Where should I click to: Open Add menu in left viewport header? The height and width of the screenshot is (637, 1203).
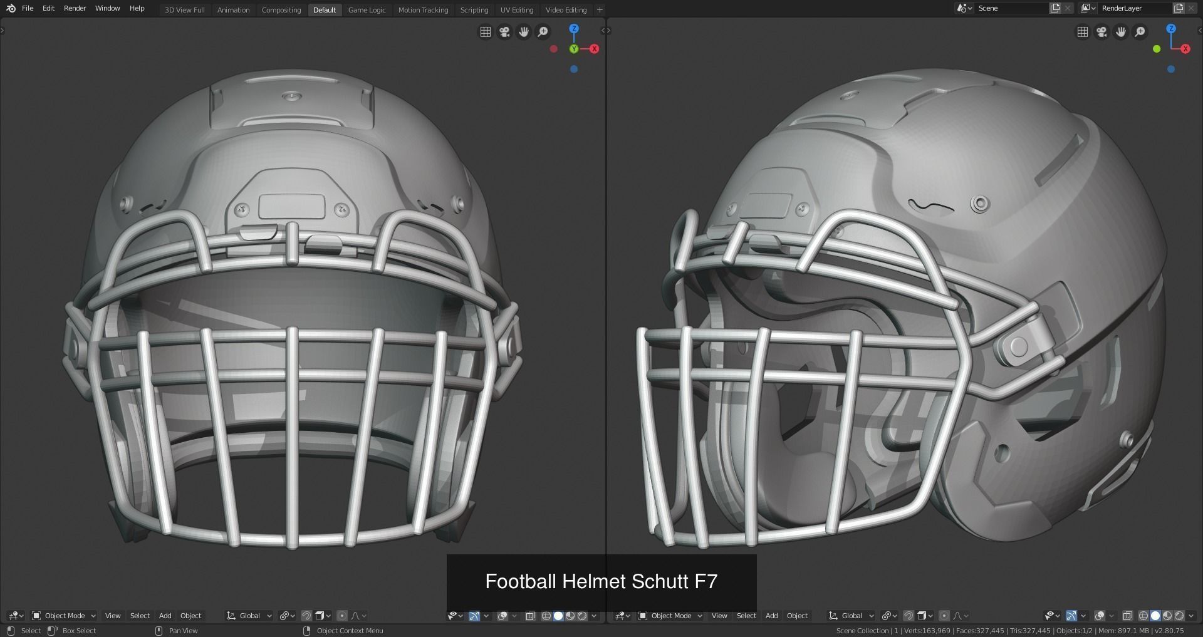click(165, 616)
